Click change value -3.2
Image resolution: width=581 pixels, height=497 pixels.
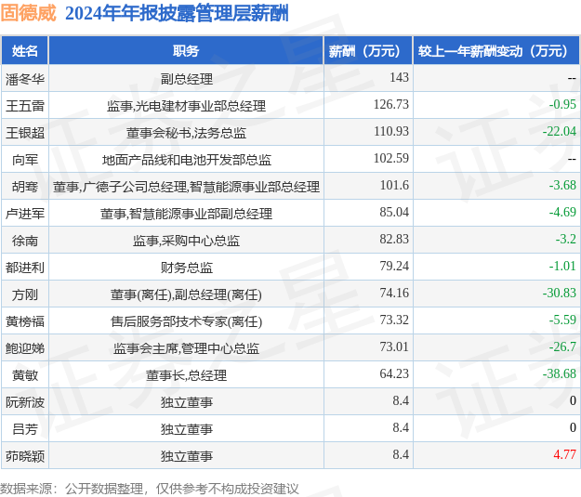566,240
